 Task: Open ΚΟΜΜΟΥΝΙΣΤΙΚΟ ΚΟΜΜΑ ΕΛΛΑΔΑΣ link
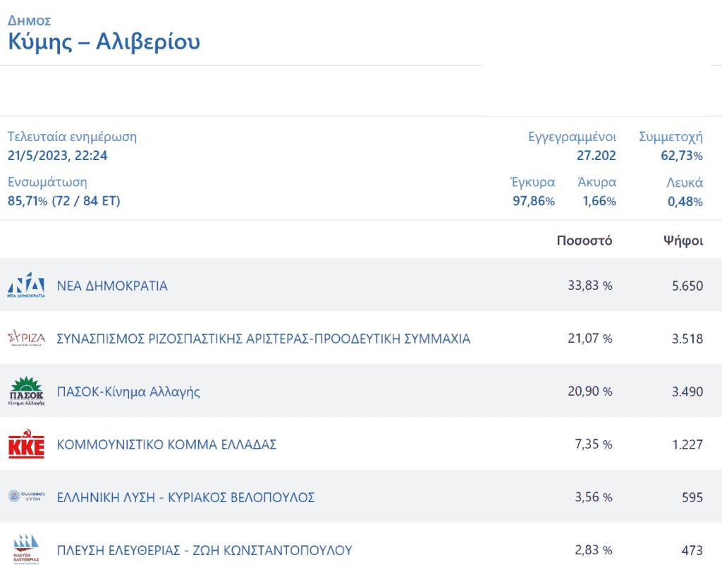click(166, 445)
